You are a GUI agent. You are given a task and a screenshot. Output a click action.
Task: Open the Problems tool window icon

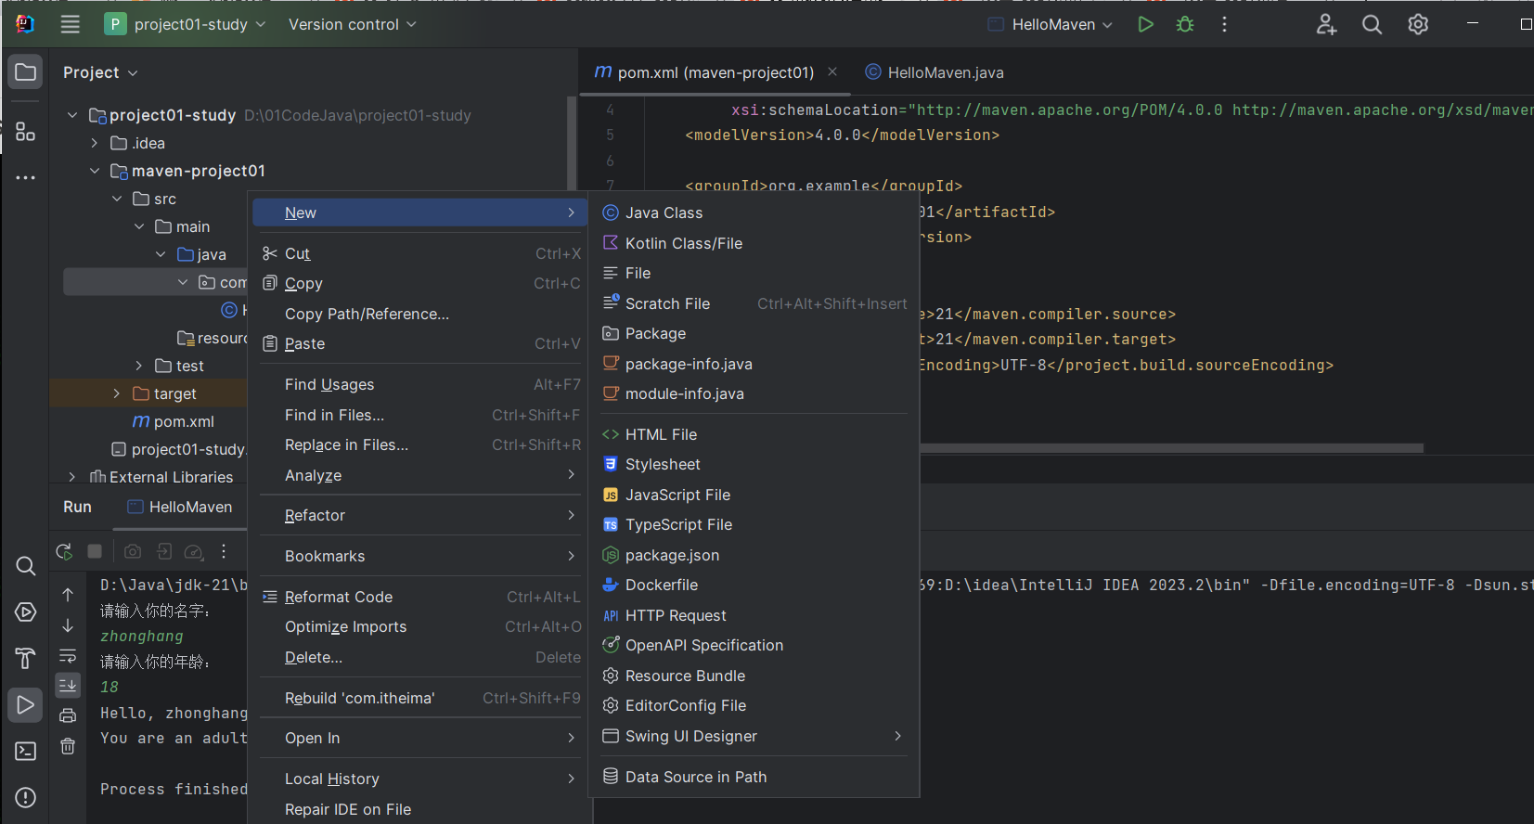pos(26,797)
